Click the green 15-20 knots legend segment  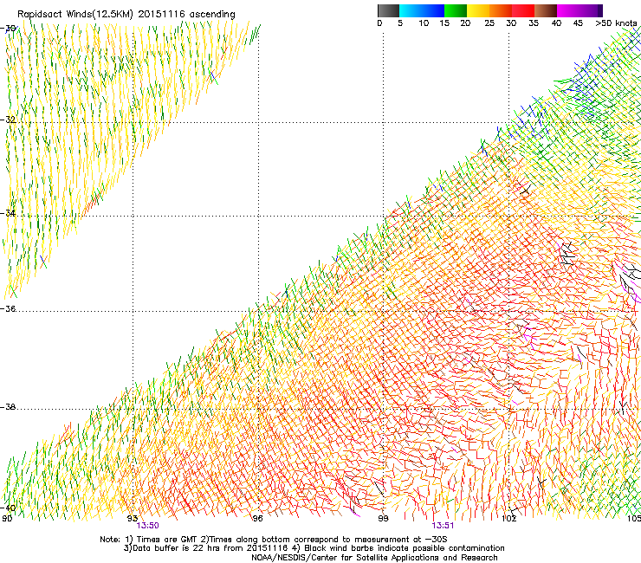pos(456,10)
